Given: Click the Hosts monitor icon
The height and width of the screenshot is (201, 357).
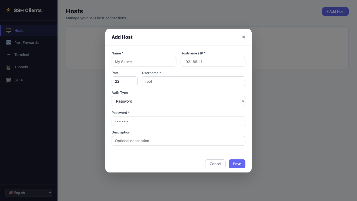Looking at the screenshot, I should 9,31.
